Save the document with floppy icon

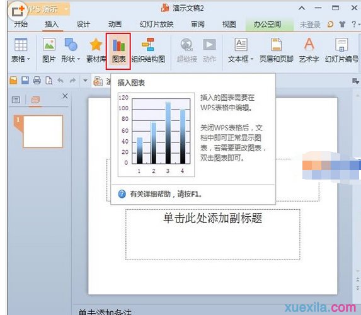pyautogui.click(x=25, y=81)
